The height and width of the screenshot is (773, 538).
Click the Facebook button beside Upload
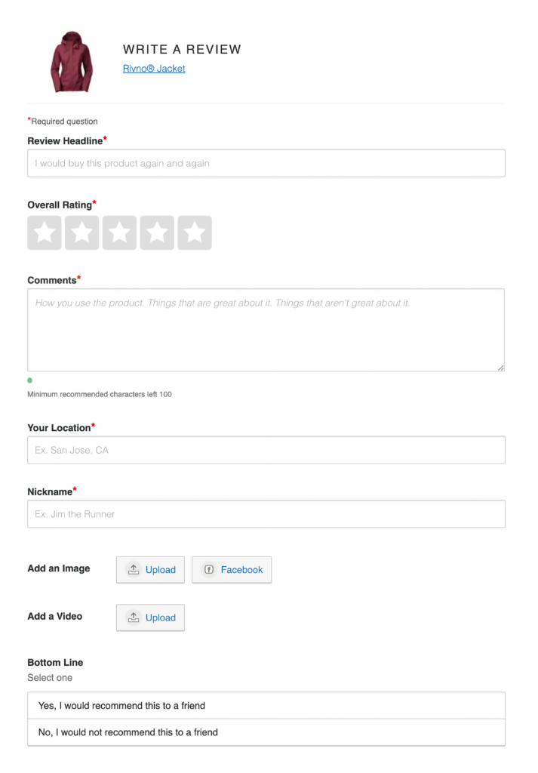tap(232, 569)
